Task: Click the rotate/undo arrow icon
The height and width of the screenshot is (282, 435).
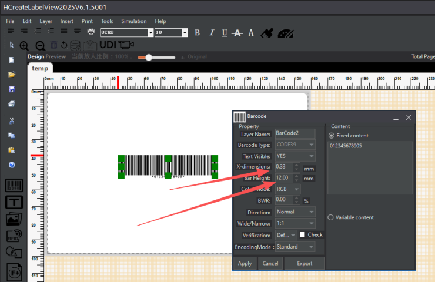Action: (64, 45)
